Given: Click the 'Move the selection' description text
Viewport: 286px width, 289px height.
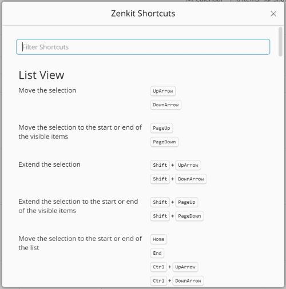Looking at the screenshot, I should pos(47,90).
